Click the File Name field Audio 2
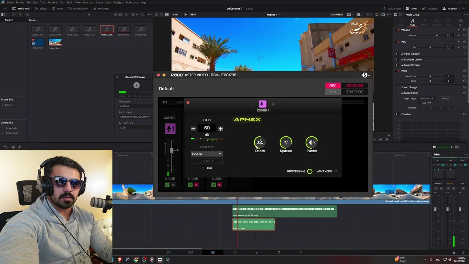The height and width of the screenshot is (264, 469). pyautogui.click(x=136, y=106)
